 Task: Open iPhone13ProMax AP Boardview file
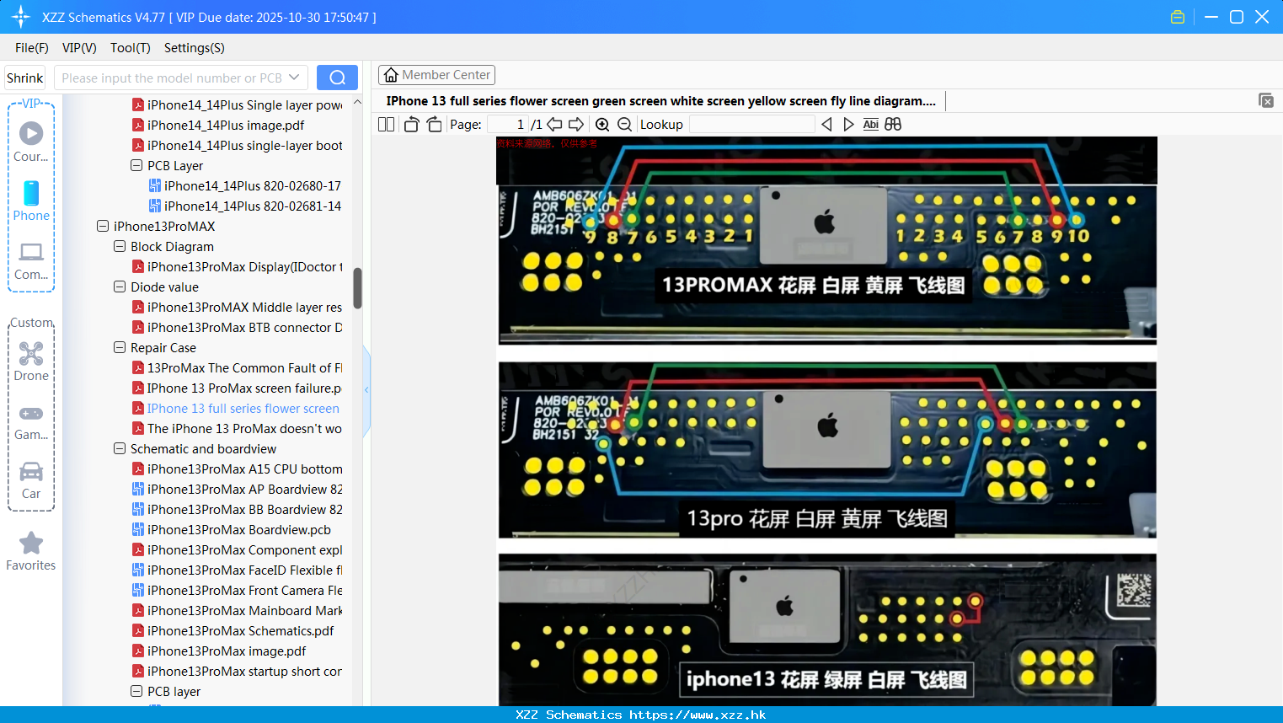(x=238, y=489)
